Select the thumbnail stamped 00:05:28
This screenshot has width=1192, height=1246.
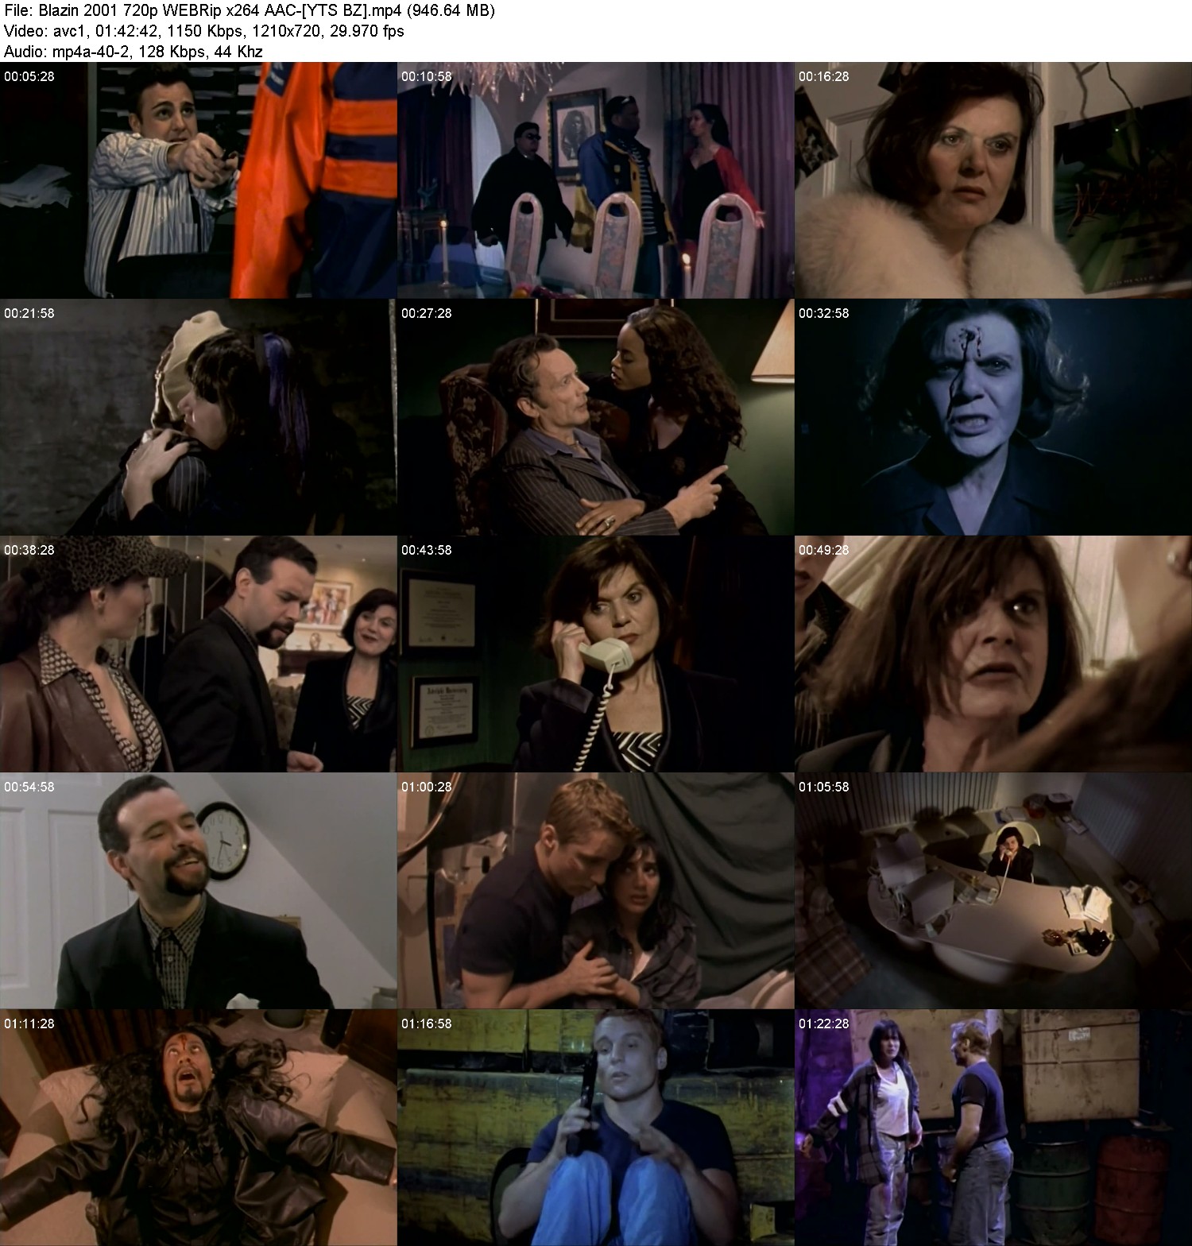coord(199,180)
